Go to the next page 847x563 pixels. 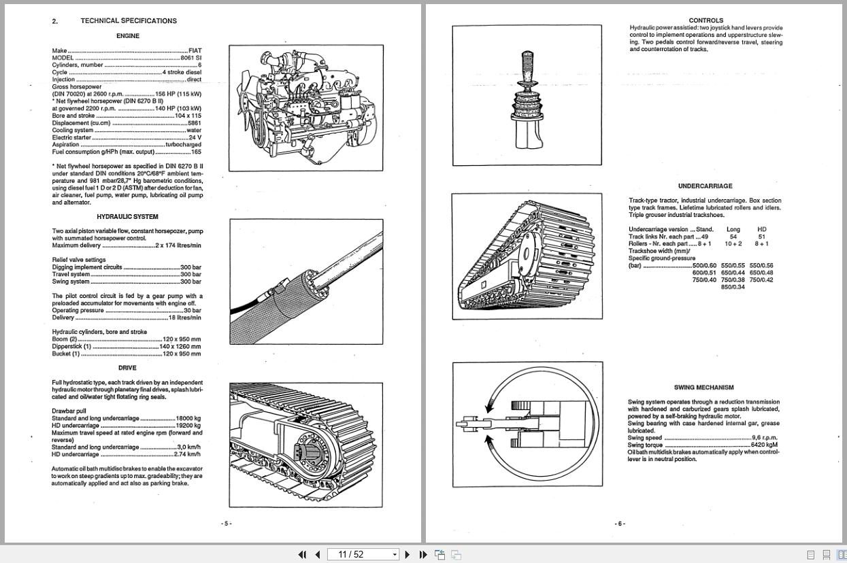pos(408,555)
